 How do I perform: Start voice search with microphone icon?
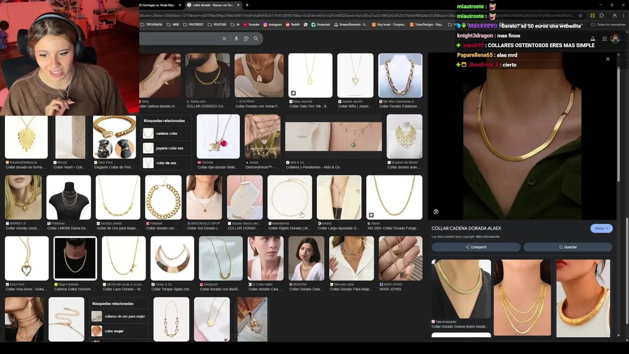(236, 38)
